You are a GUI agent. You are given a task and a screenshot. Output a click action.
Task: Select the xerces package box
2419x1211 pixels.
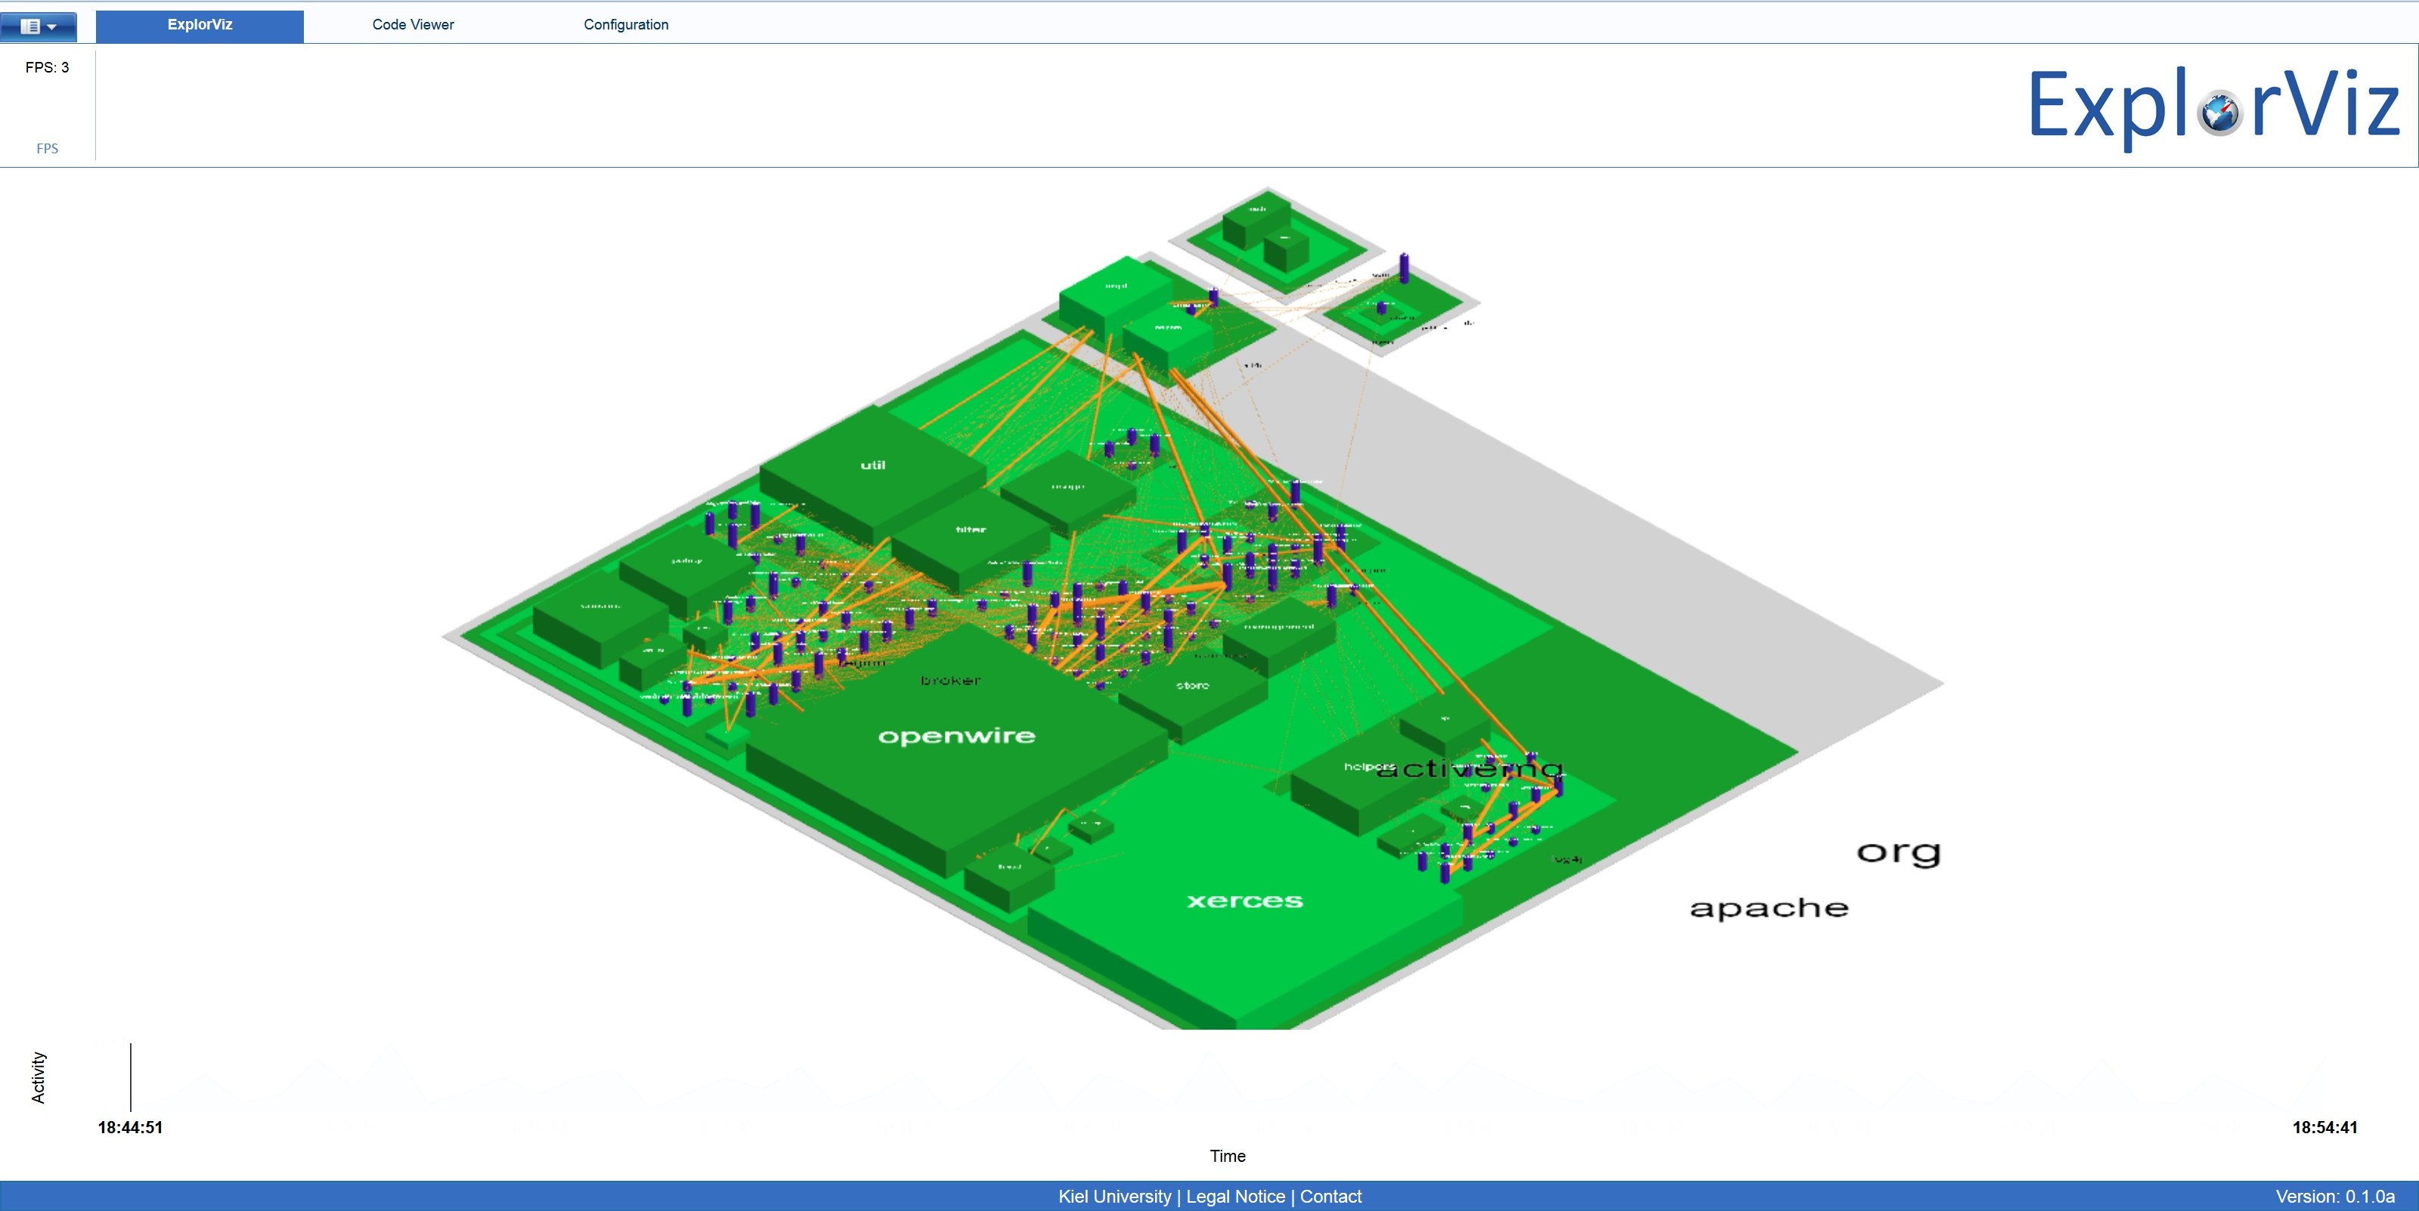pyautogui.click(x=1244, y=901)
